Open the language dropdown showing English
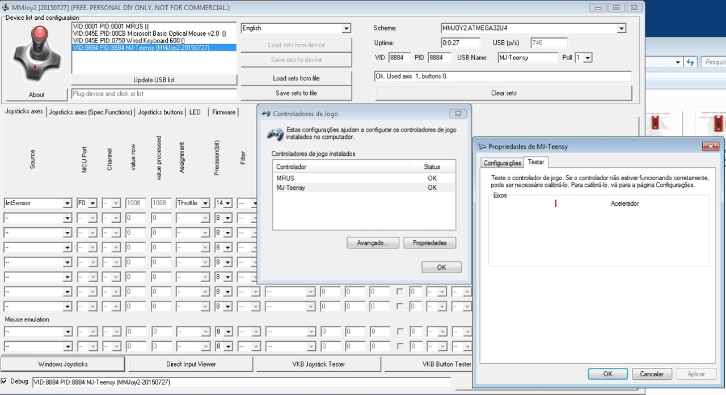Screen dimensions: 726x395 (x=346, y=28)
